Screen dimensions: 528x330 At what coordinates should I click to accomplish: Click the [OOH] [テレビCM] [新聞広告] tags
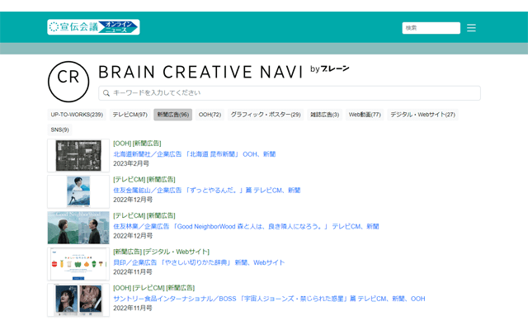coord(154,288)
